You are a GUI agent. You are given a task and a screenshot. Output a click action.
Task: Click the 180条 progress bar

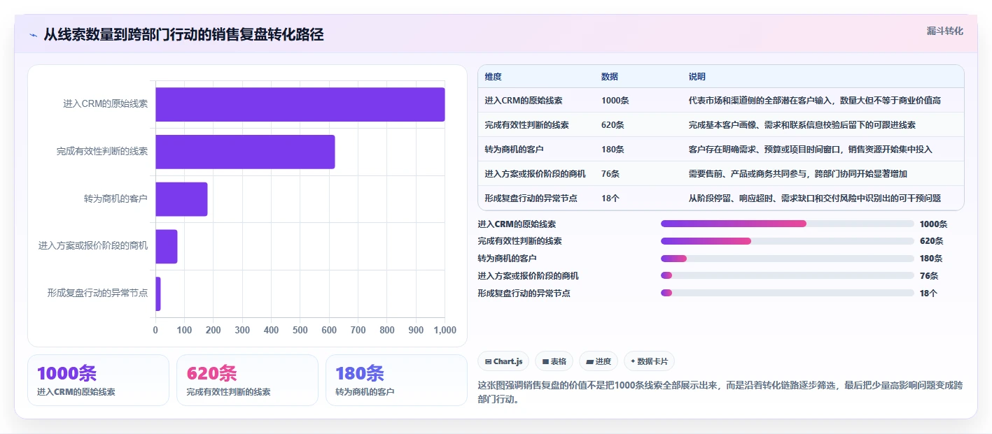tap(788, 259)
